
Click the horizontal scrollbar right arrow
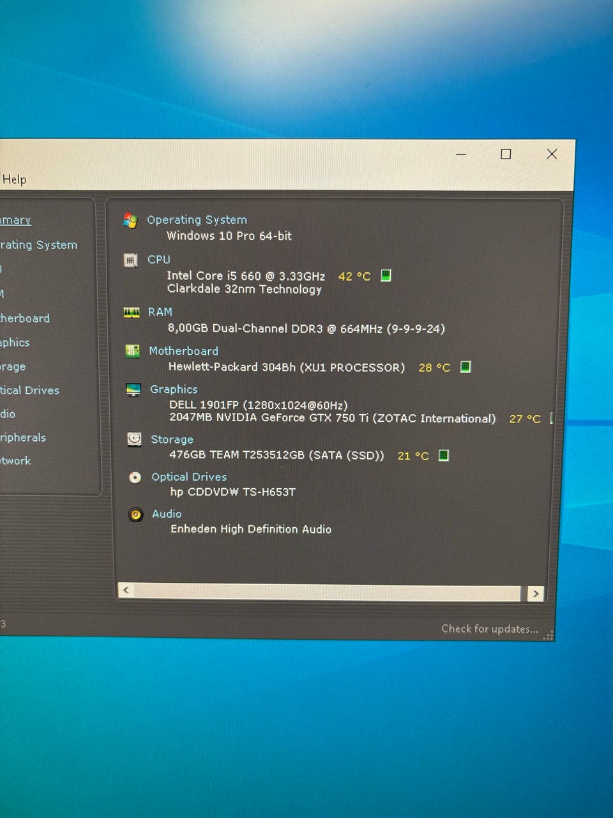pyautogui.click(x=536, y=594)
